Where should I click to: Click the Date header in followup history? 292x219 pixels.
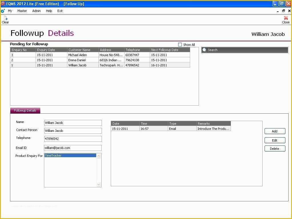[125, 124]
